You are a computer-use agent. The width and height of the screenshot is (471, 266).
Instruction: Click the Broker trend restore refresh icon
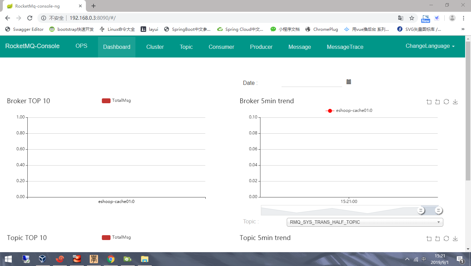point(446,102)
